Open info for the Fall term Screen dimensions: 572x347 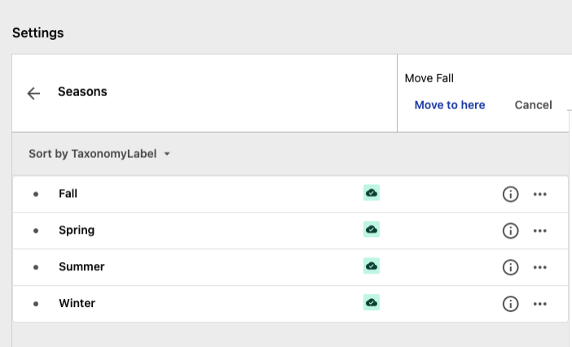(510, 194)
